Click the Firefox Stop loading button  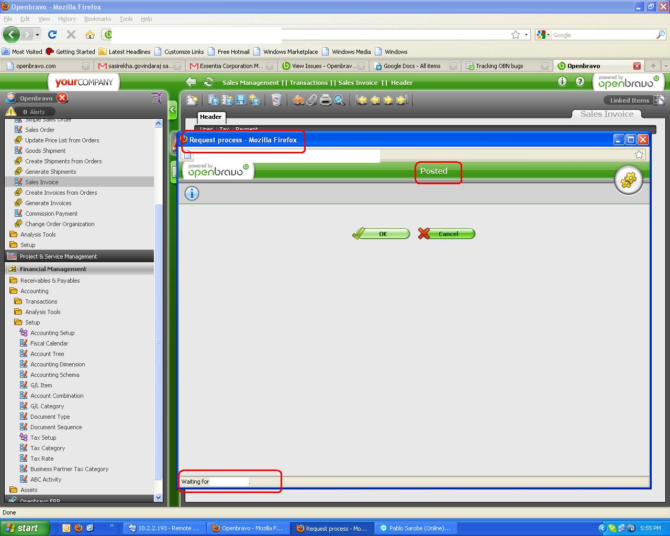pyautogui.click(x=71, y=35)
